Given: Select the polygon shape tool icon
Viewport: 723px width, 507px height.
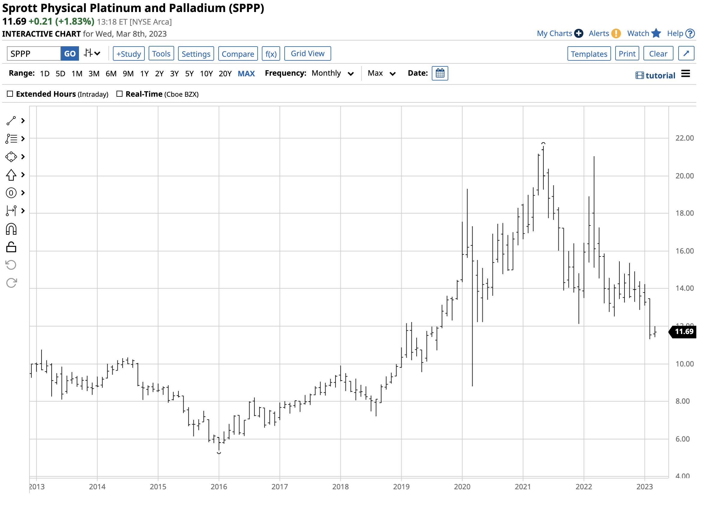Looking at the screenshot, I should point(11,157).
